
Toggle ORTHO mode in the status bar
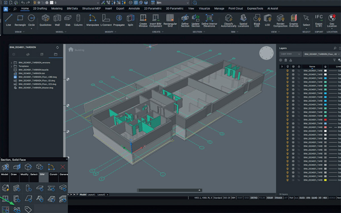click(x=254, y=198)
